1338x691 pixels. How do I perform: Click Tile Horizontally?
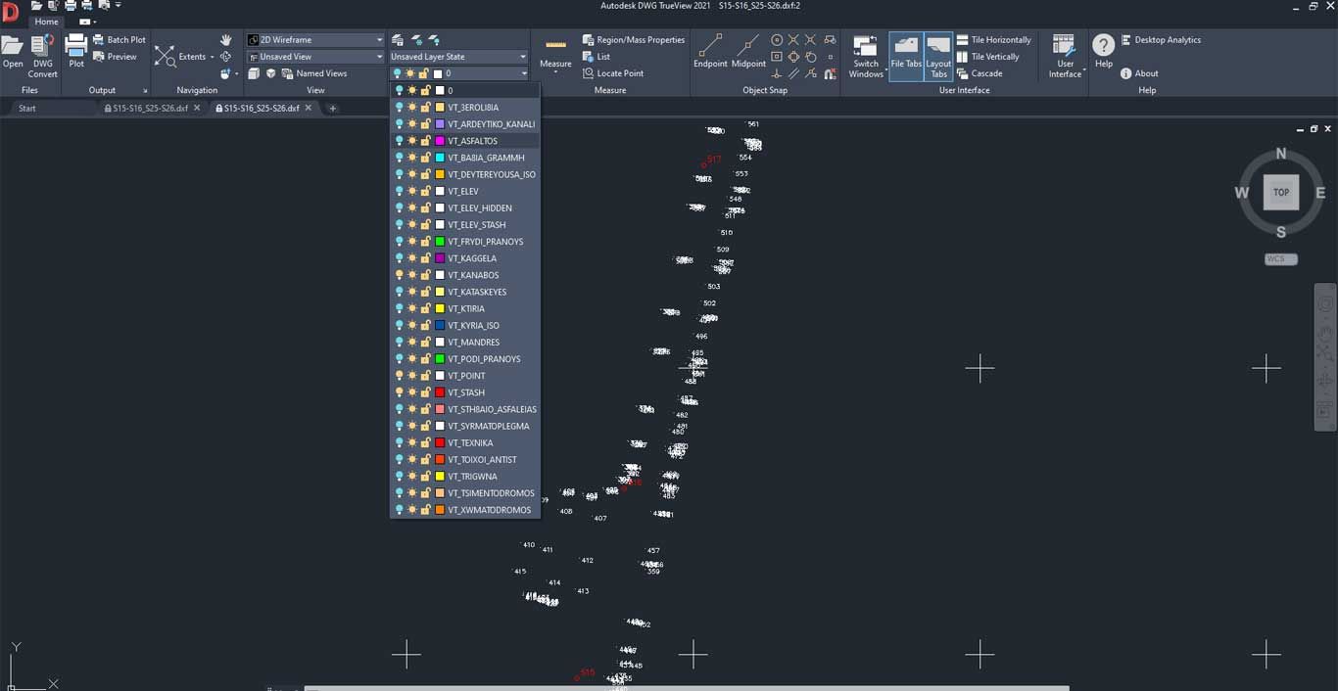point(1000,40)
